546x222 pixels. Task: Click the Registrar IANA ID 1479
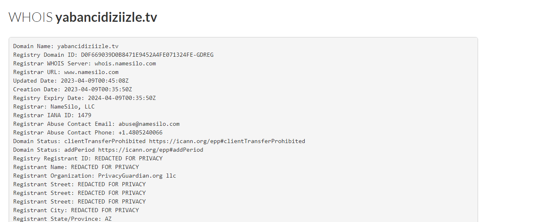(52, 115)
